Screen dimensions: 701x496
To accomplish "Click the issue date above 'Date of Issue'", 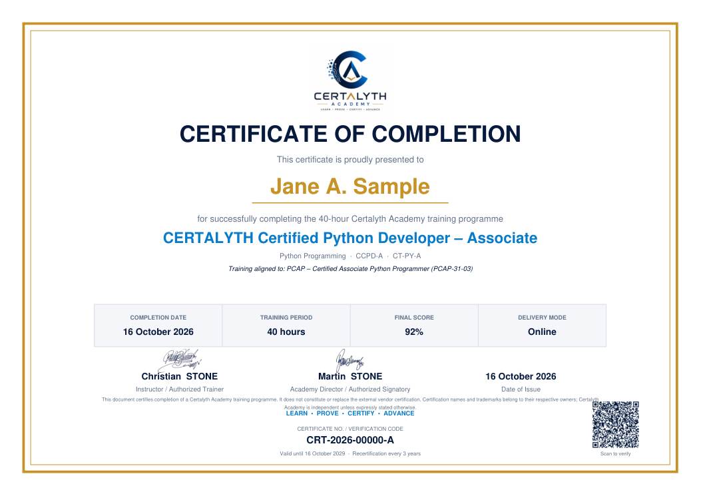I will (521, 377).
